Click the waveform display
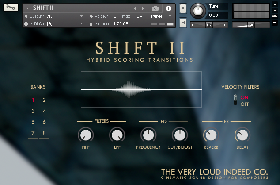Image resolution: width=280 pixels, height=185 pixels. pyautogui.click(x=141, y=89)
